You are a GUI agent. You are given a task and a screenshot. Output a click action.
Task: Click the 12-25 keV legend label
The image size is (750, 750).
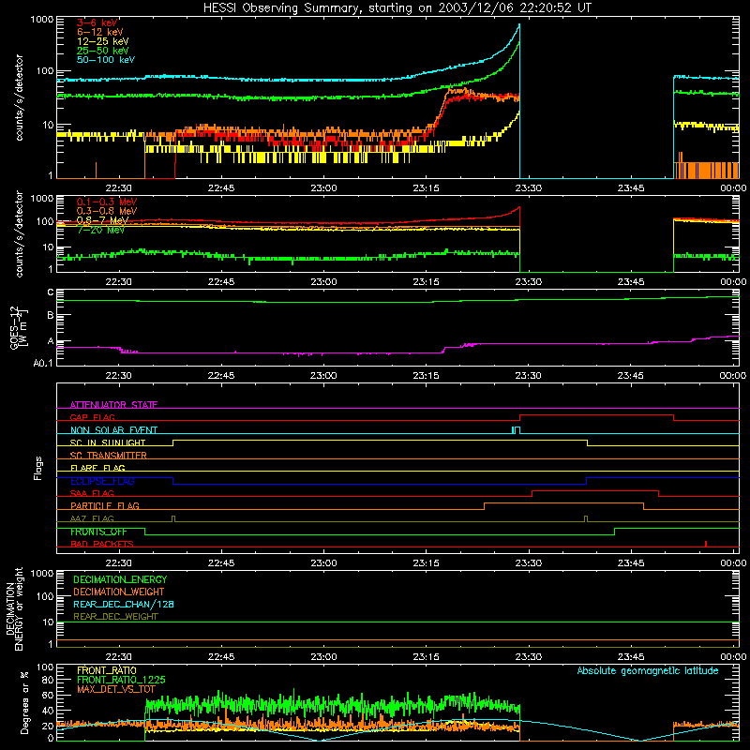pos(103,41)
